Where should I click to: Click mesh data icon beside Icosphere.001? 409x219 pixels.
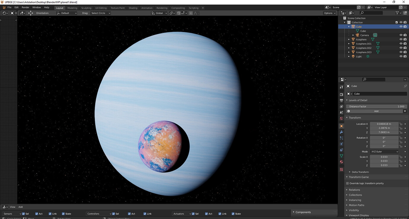click(378, 44)
